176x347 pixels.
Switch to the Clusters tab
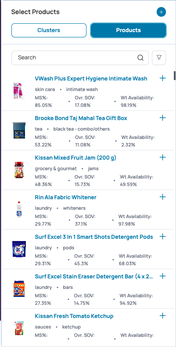click(x=49, y=30)
